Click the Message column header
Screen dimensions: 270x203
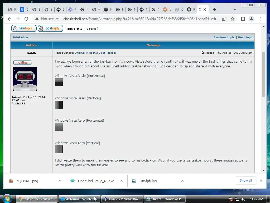[153, 45]
